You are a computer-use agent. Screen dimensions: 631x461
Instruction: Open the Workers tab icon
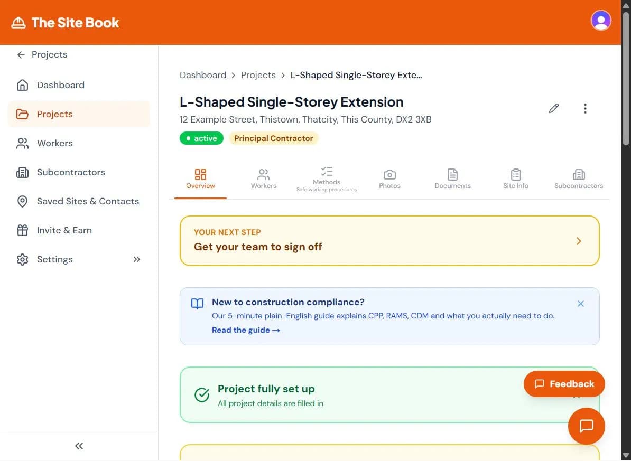[263, 173]
